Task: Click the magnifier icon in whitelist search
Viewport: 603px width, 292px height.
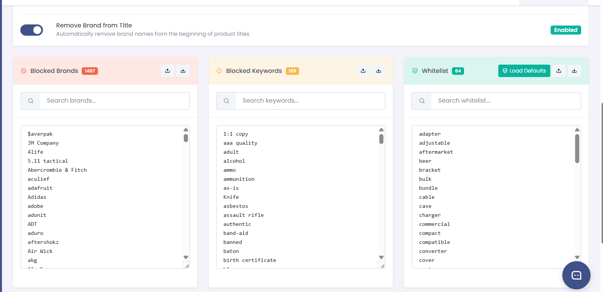Action: (x=422, y=101)
